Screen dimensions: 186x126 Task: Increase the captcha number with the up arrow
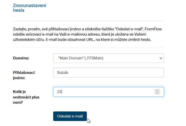pos(157,90)
